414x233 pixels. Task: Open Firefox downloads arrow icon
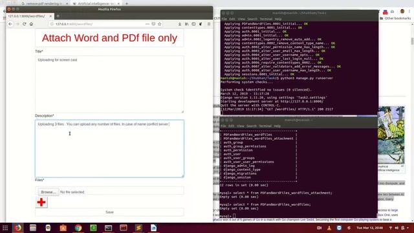[180, 24]
